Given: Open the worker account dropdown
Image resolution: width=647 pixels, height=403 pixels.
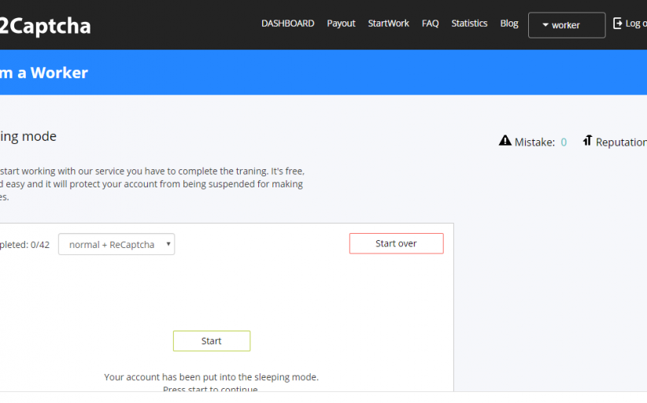Looking at the screenshot, I should click(566, 25).
